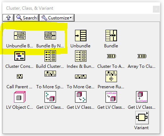164x136 pixels.
Task: Close the Cluster, Class, & Variant palette
Action: coord(156,9)
